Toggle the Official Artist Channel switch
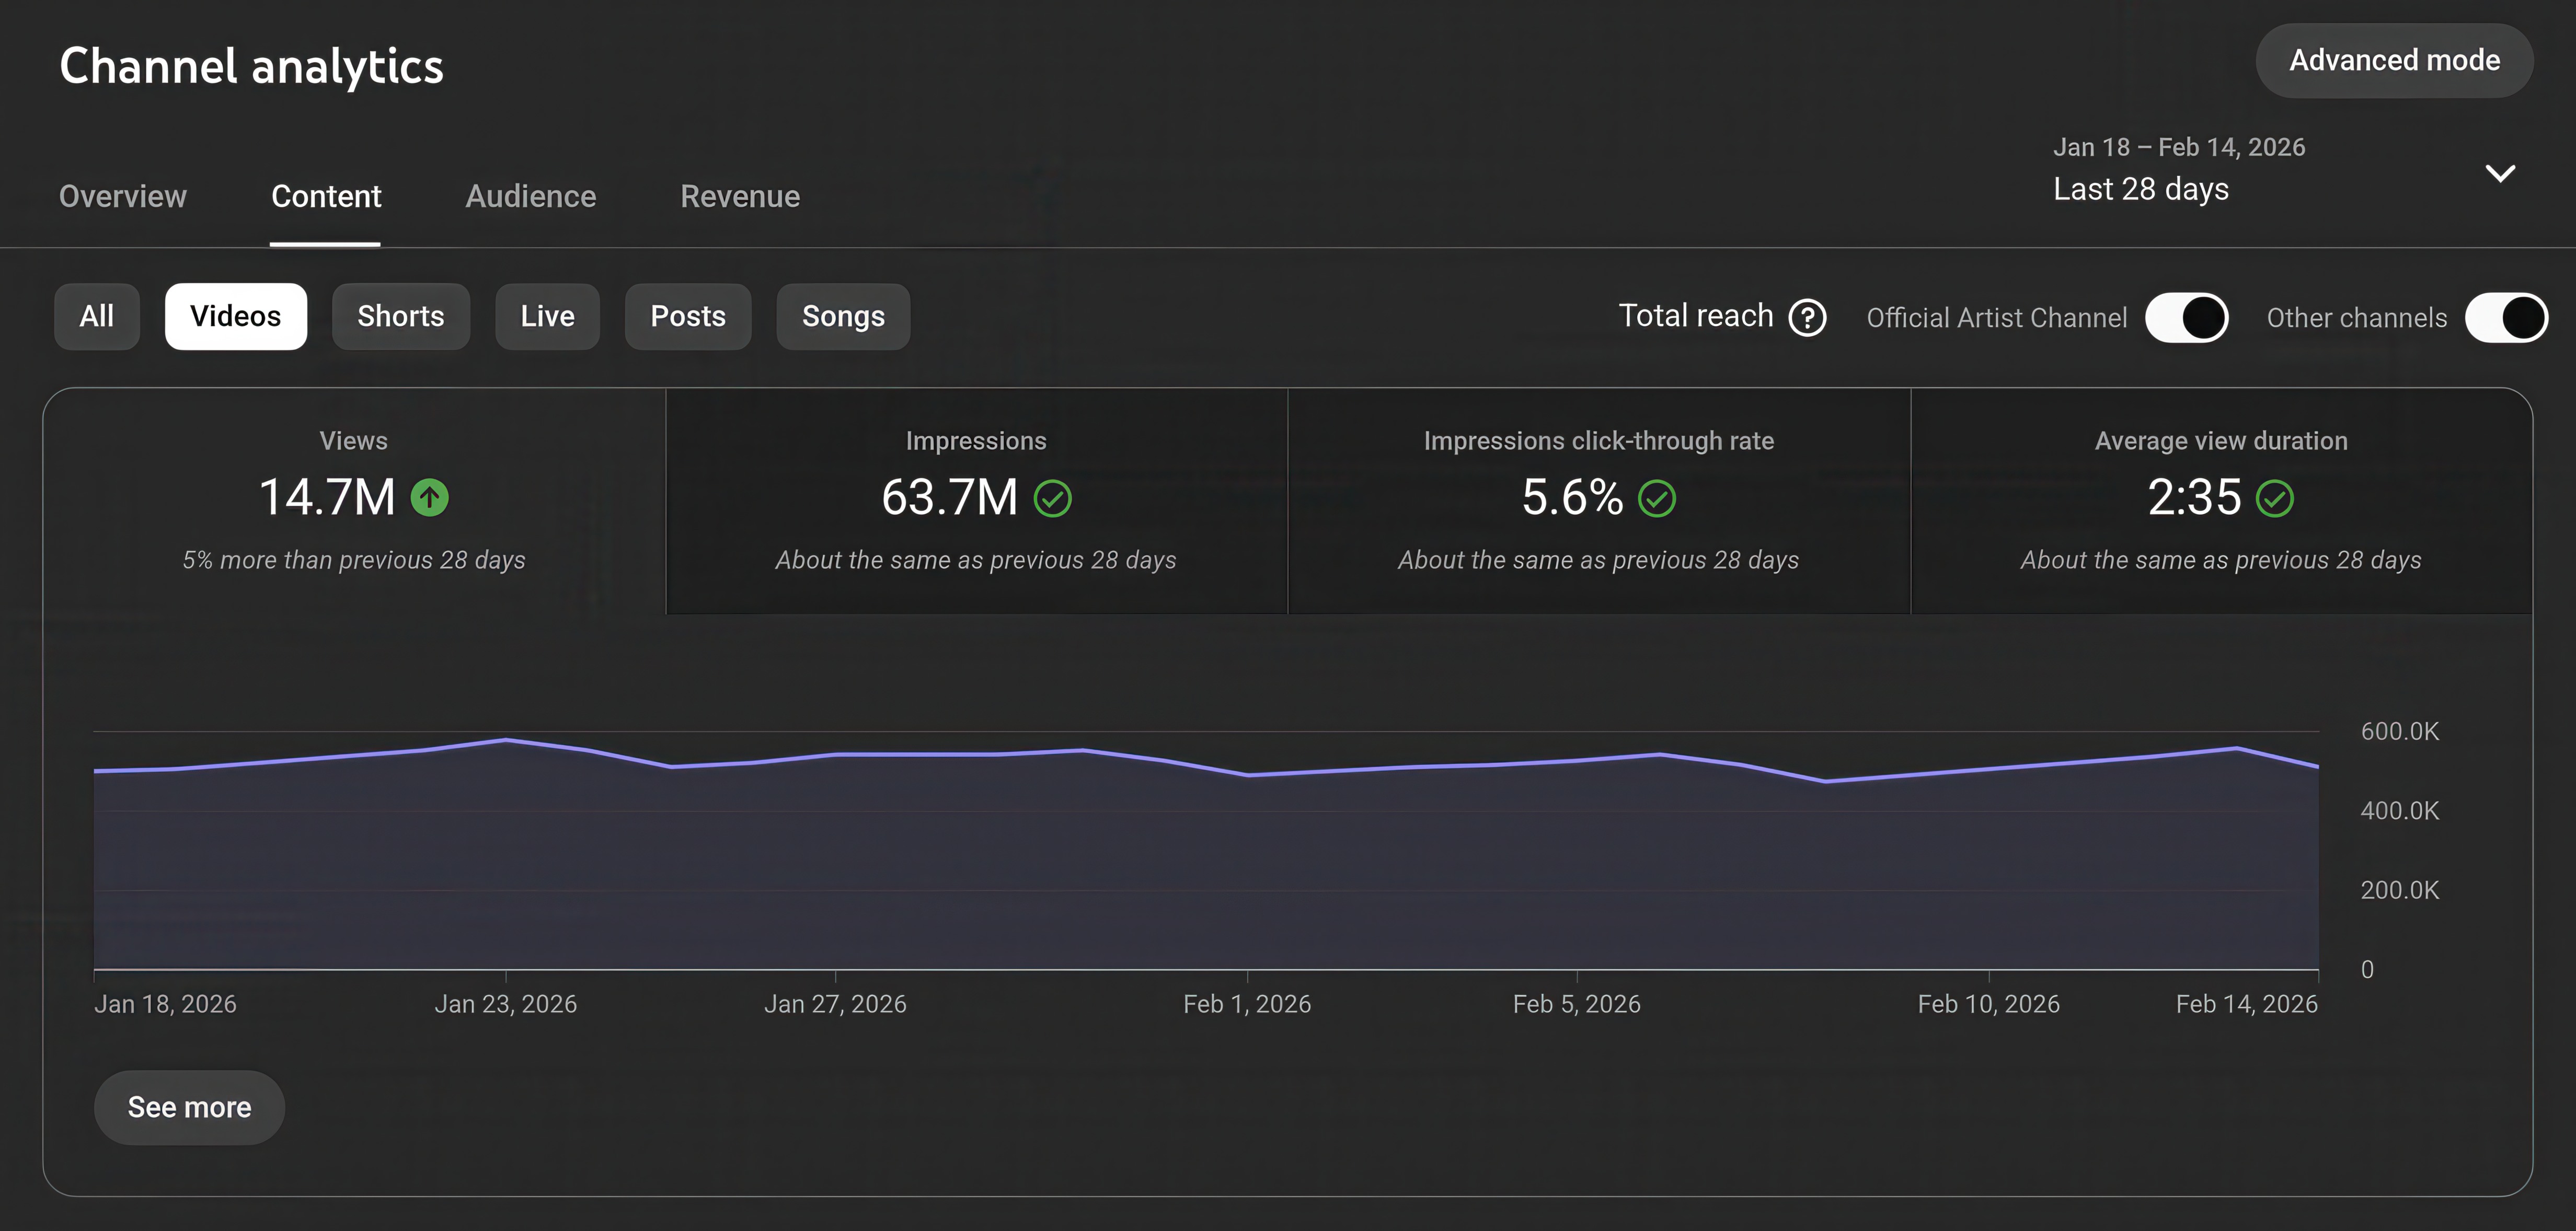The width and height of the screenshot is (2576, 1231). [2186, 318]
